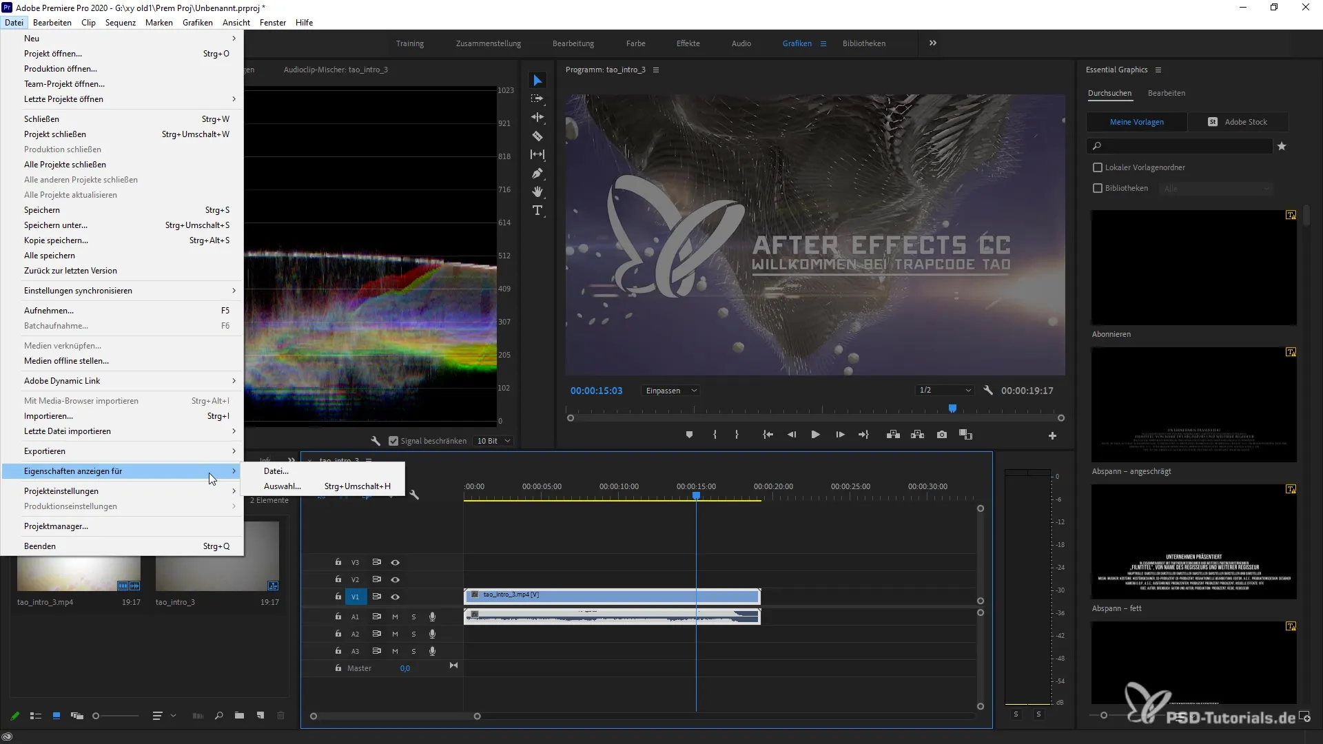Click the Add Marker icon in Program monitor
Screen dimensions: 1323x744
[689, 435]
